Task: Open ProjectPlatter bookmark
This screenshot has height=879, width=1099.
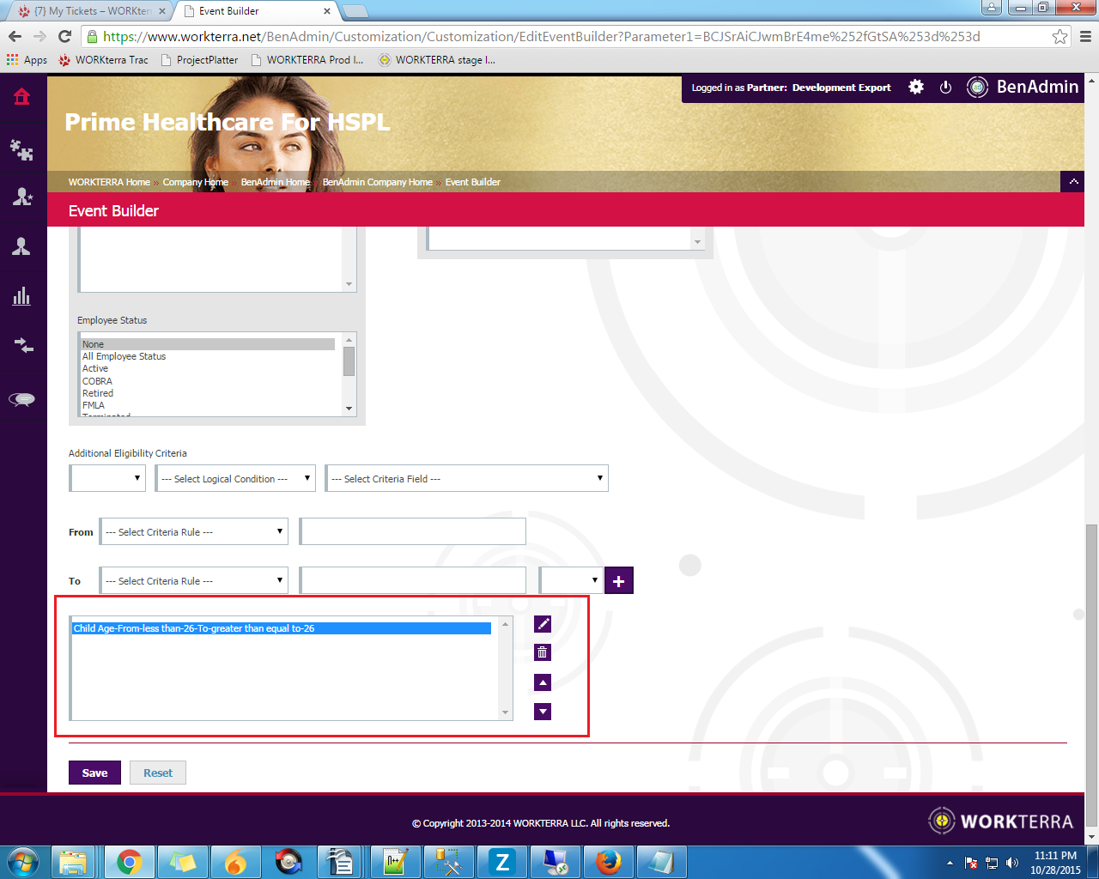Action: point(199,60)
